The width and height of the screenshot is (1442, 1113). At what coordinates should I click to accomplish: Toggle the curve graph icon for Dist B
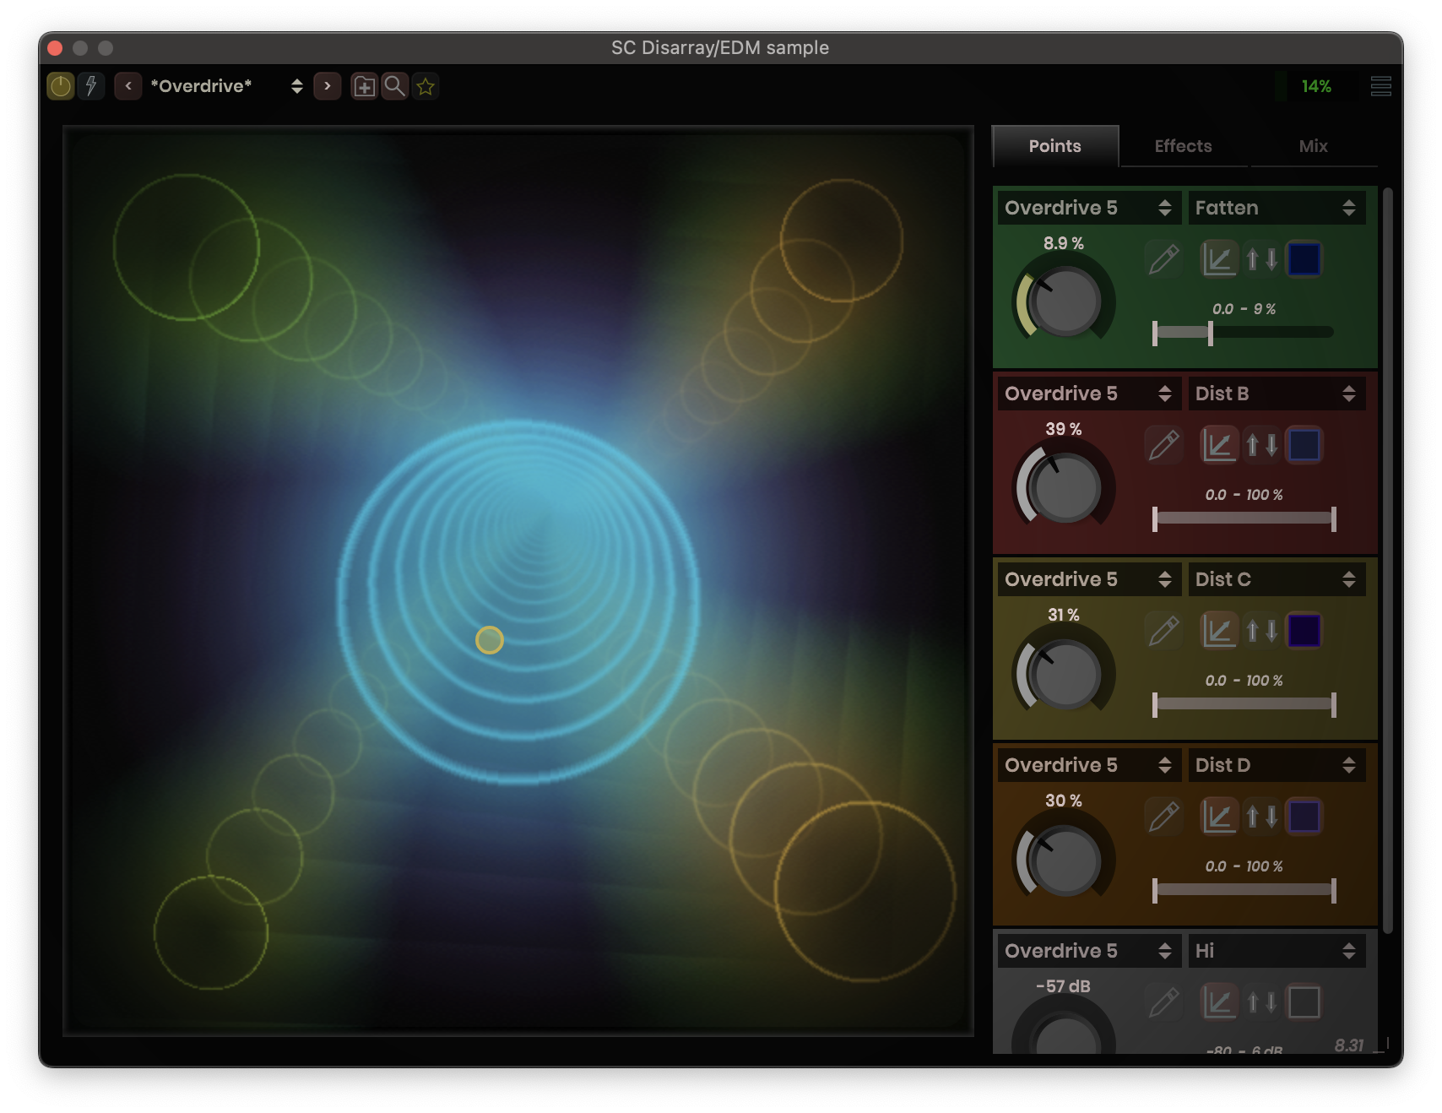(x=1219, y=445)
